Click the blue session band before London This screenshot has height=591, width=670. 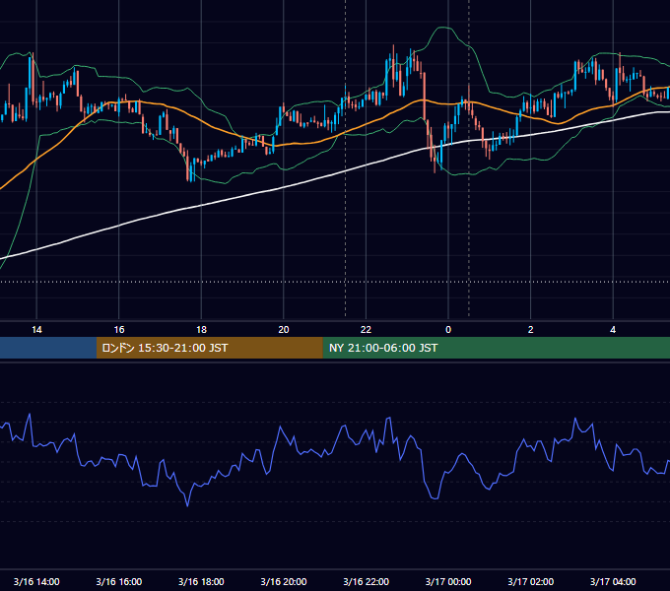pyautogui.click(x=48, y=348)
